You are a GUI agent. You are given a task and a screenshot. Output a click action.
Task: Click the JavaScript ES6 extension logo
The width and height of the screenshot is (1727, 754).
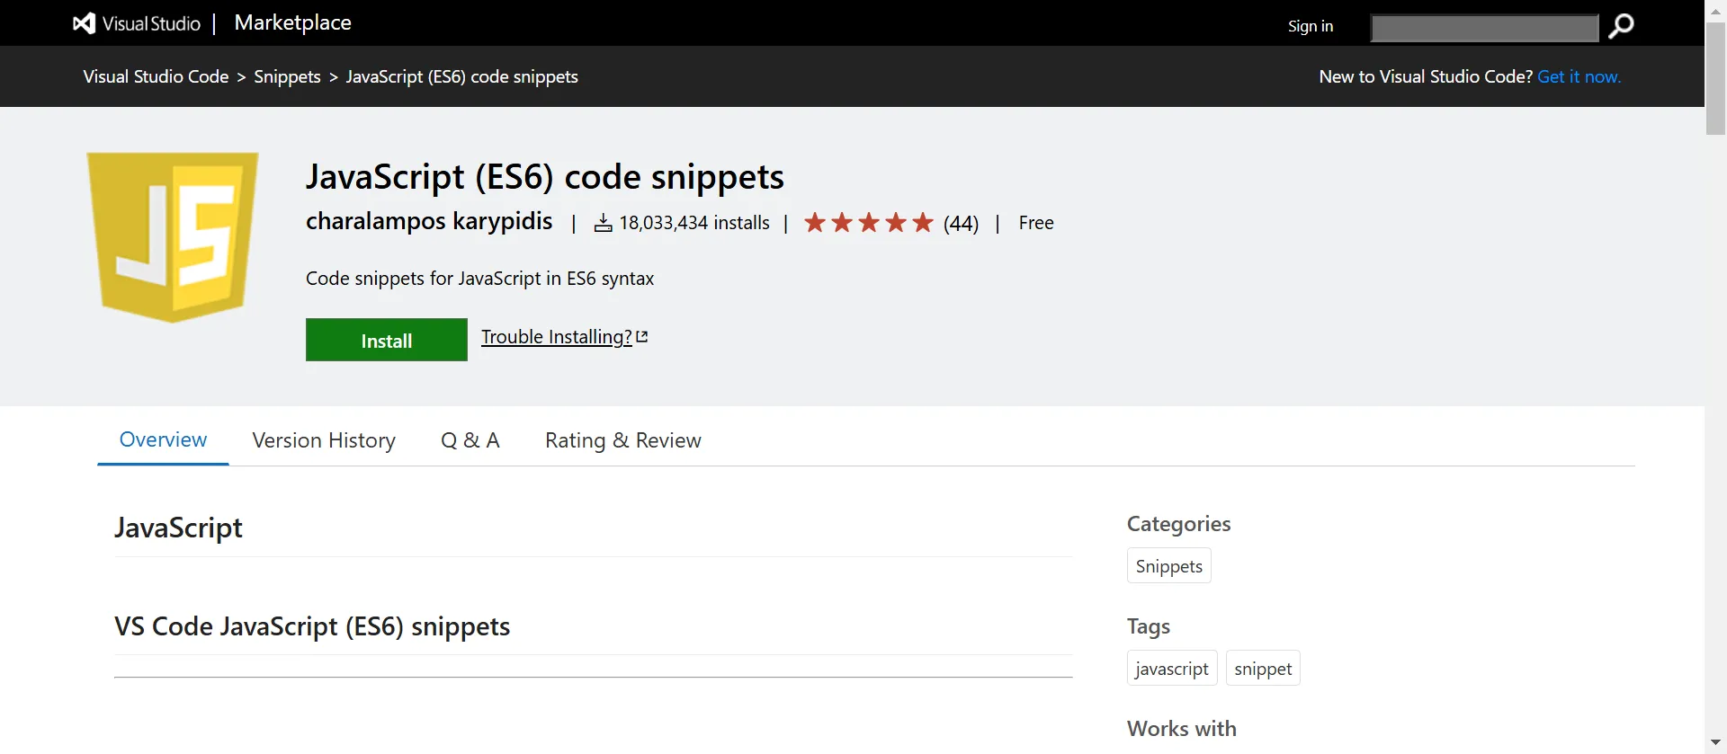tap(173, 237)
